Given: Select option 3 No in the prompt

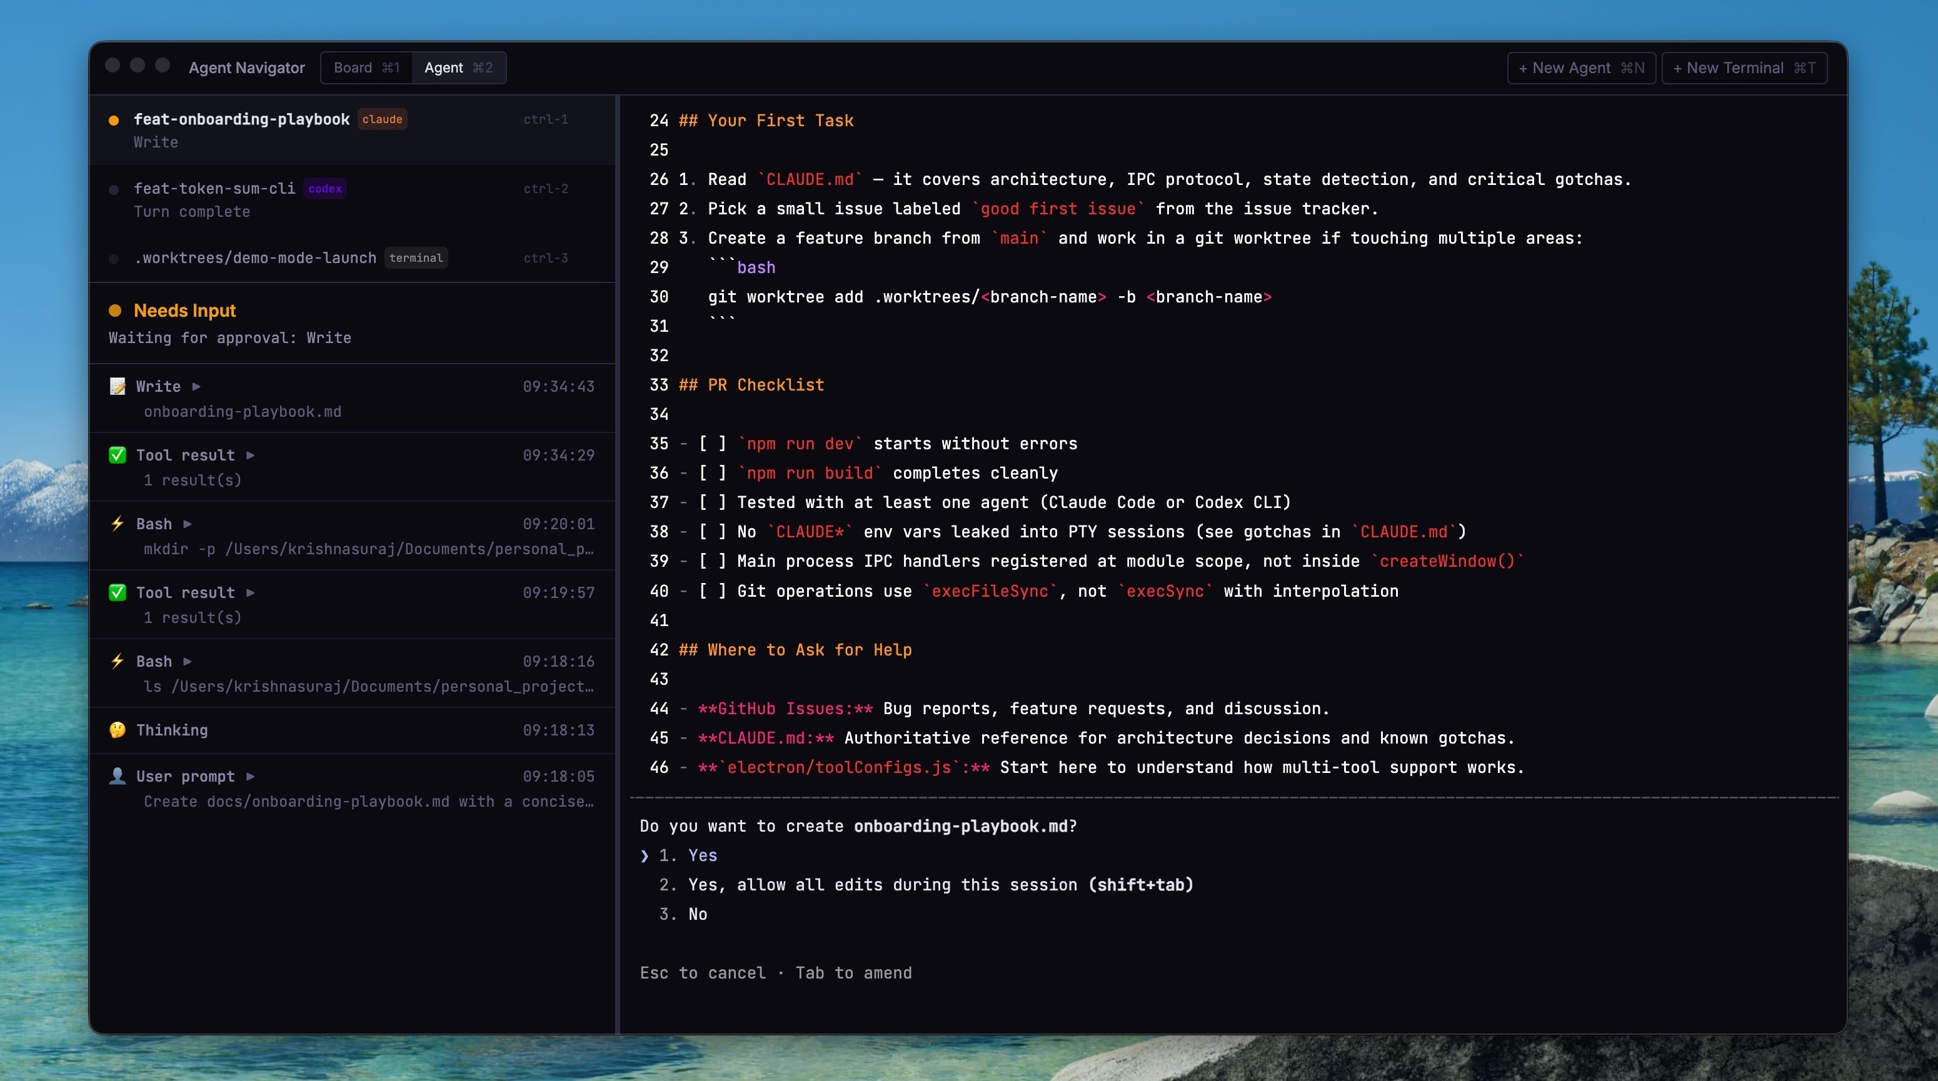Looking at the screenshot, I should [696, 914].
